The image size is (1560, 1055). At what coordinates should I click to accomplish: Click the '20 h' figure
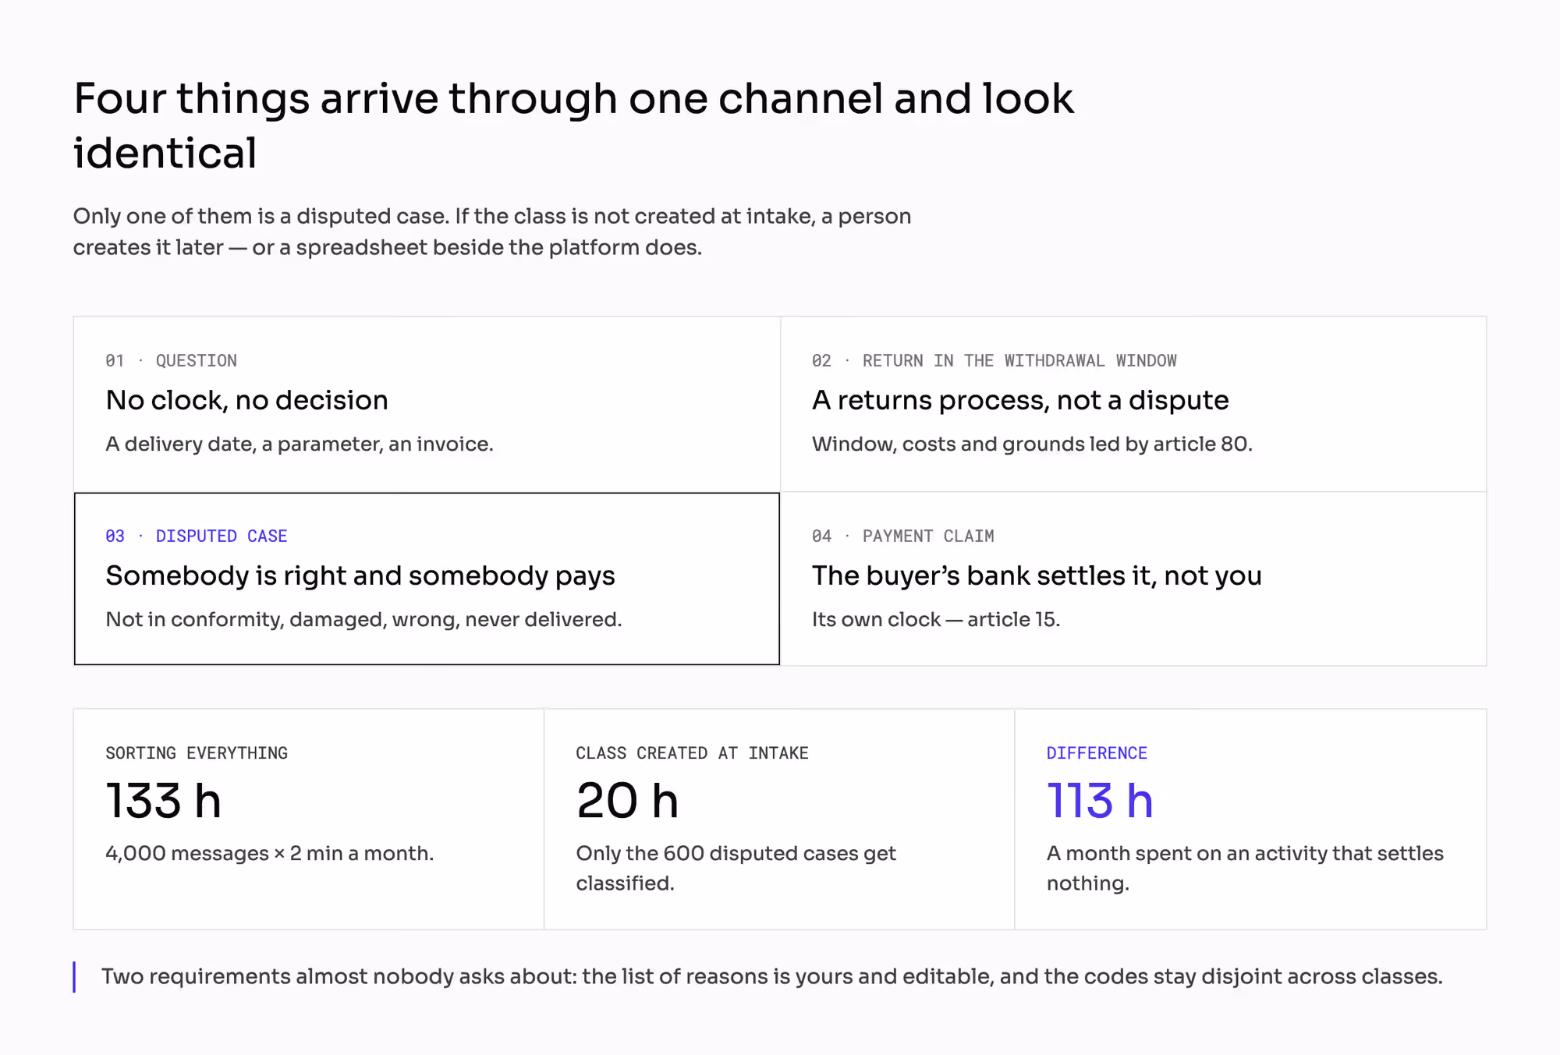coord(628,800)
